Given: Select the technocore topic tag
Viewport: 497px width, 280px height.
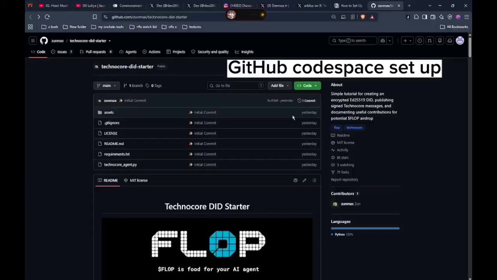Looking at the screenshot, I should (355, 128).
